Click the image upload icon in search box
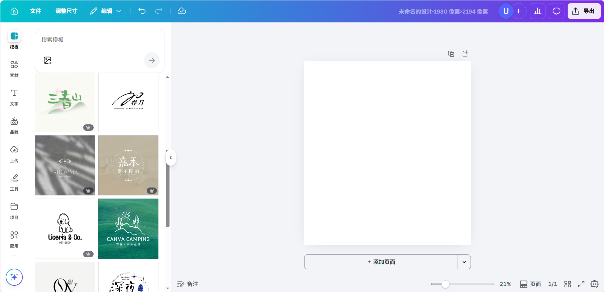 [47, 60]
